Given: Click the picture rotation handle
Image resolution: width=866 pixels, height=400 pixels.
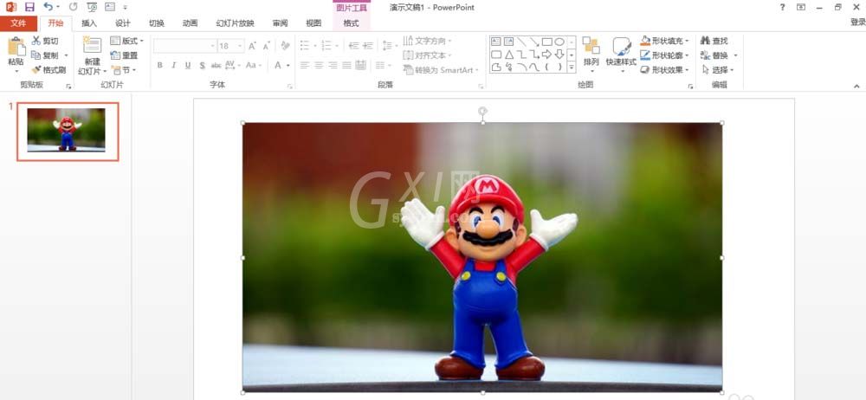Looking at the screenshot, I should 482,112.
